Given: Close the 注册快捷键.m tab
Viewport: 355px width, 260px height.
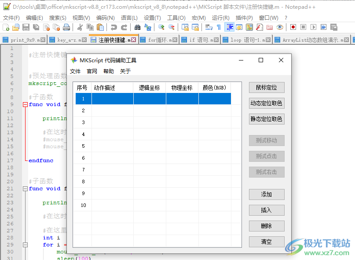Looking at the screenshot, I should coord(134,40).
